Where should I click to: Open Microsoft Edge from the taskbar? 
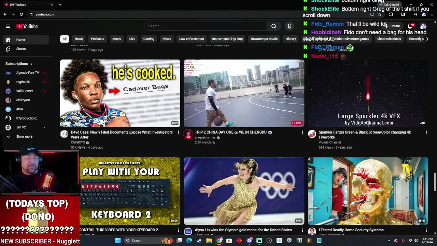click(189, 241)
